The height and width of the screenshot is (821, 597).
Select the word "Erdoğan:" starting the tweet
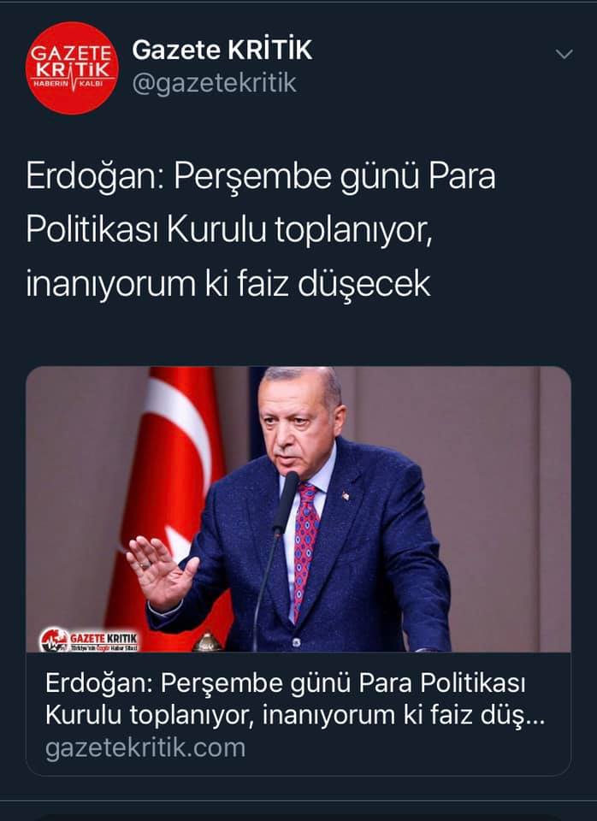[92, 176]
